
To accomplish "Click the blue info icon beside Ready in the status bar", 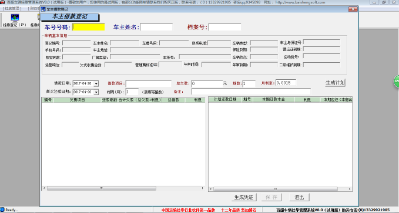I will click(x=2, y=209).
